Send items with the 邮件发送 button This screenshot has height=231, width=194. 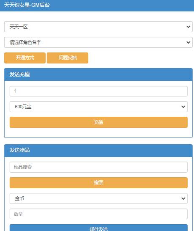pos(98,228)
